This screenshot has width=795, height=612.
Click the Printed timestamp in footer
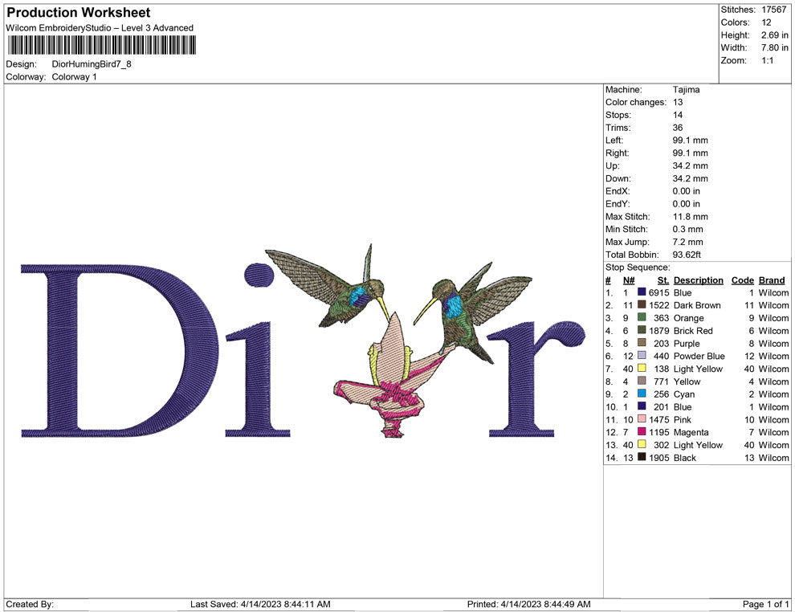pyautogui.click(x=529, y=604)
